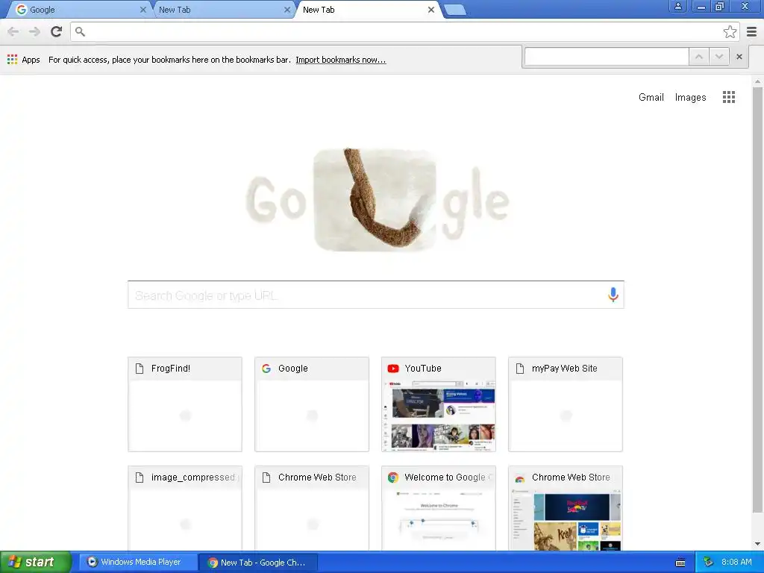764x573 pixels.
Task: Open the myPay Web Site thumbnail
Action: coord(566,404)
